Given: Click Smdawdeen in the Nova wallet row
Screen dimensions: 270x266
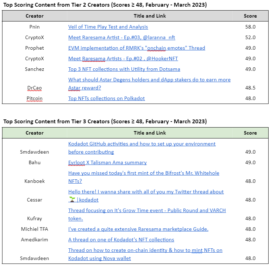Looking at the screenshot, I should [x=34, y=258].
